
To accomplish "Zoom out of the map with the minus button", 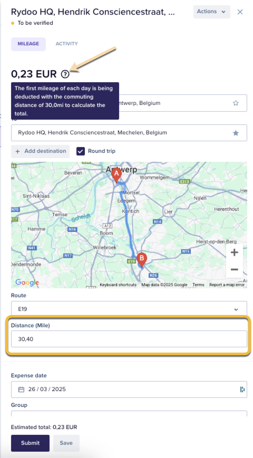I will click(234, 269).
